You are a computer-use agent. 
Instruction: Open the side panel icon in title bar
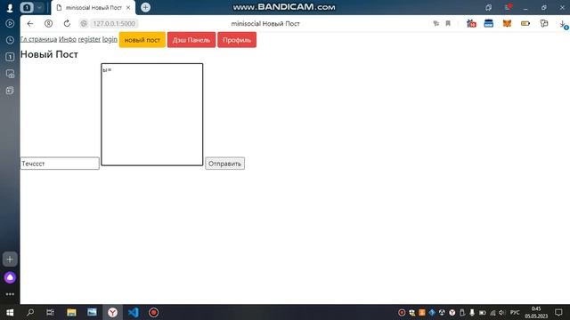488,8
